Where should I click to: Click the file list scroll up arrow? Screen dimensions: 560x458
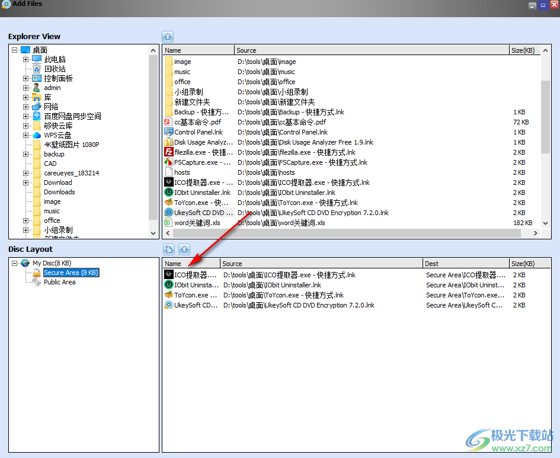coord(545,51)
